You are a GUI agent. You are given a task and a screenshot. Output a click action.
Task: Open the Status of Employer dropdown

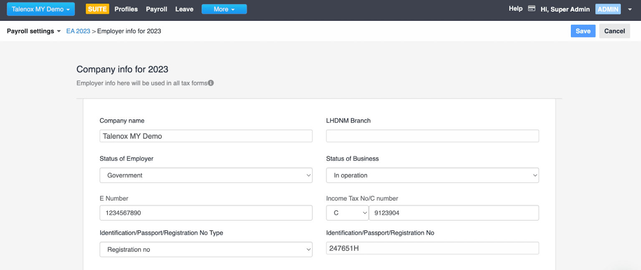pyautogui.click(x=206, y=175)
